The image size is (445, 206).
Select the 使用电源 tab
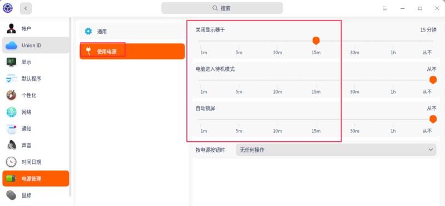pyautogui.click(x=132, y=51)
